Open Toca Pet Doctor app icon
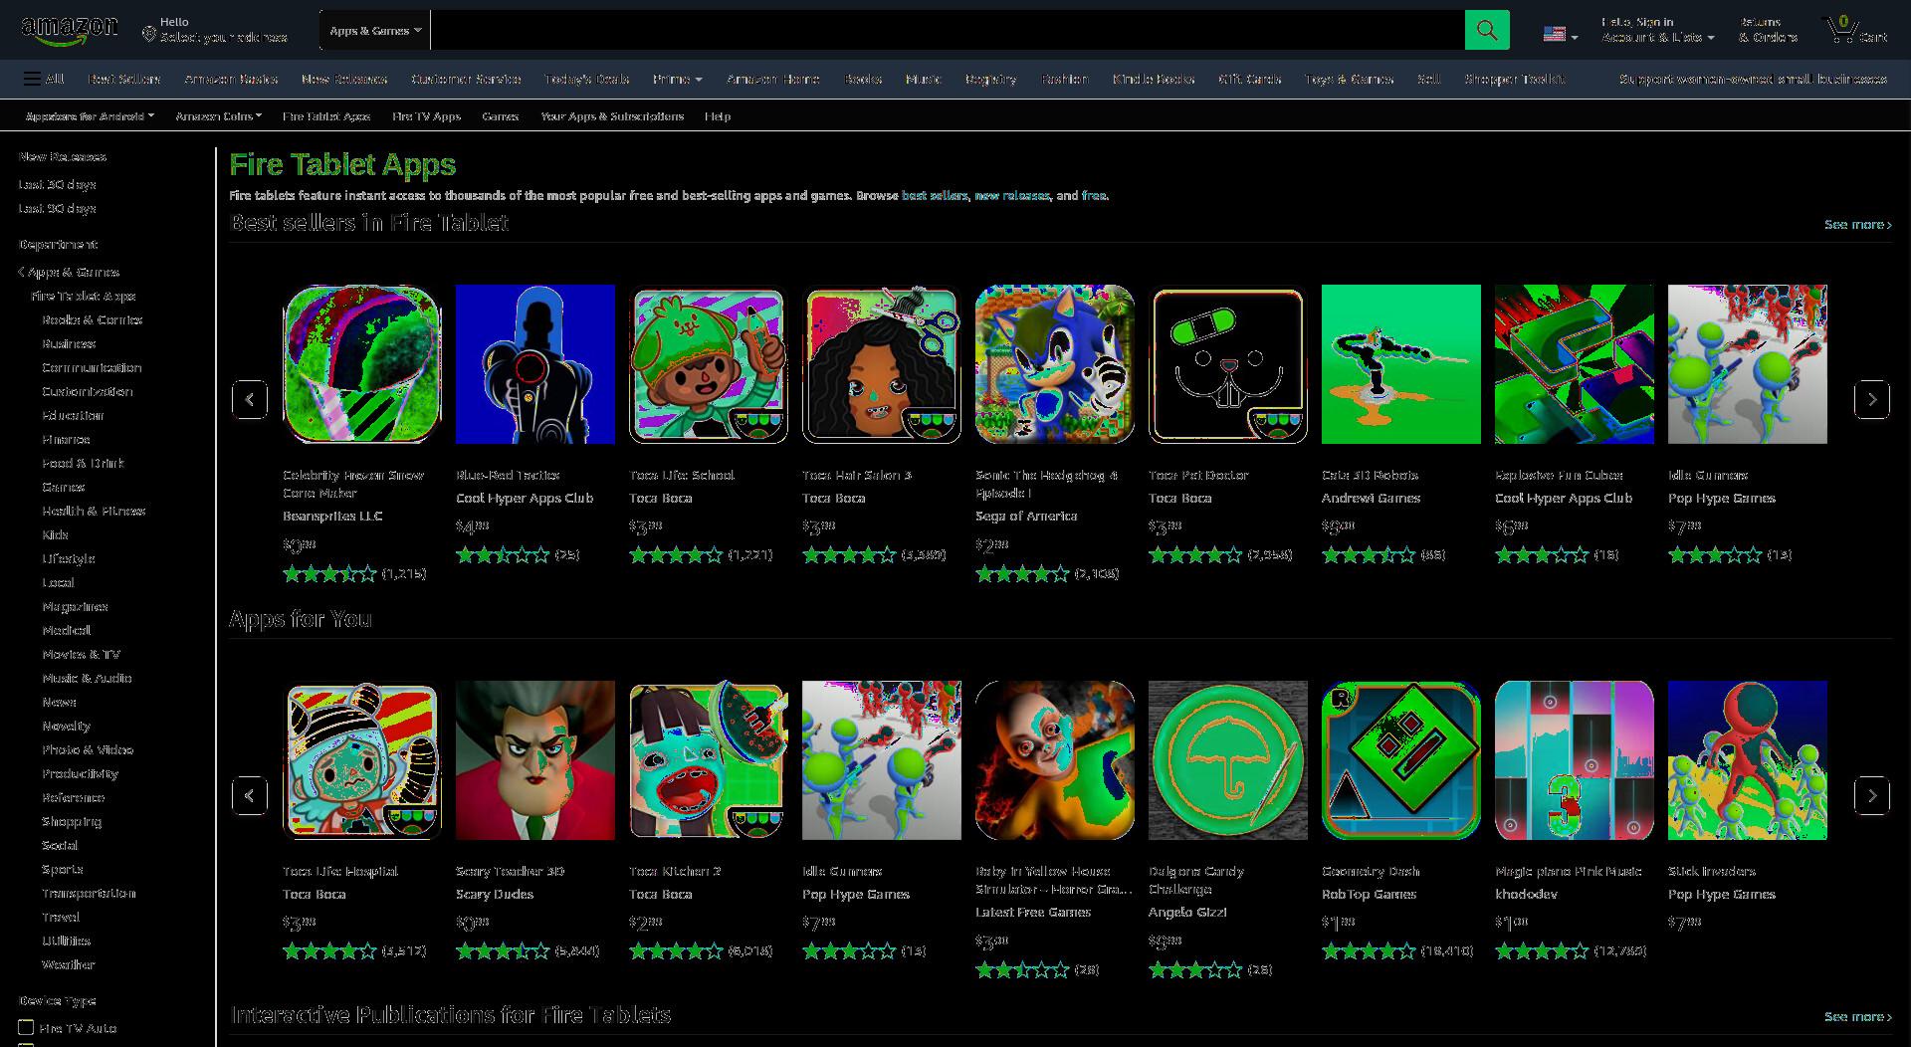Viewport: 1911px width, 1047px height. (1227, 364)
